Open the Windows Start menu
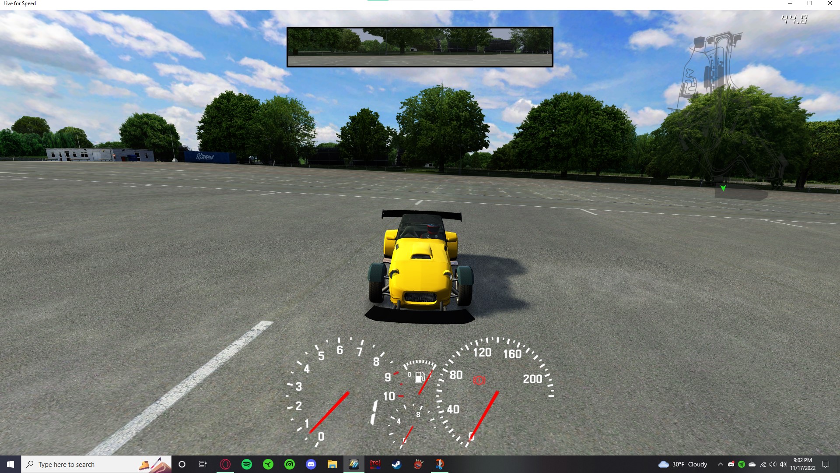The image size is (840, 473). pos(10,464)
